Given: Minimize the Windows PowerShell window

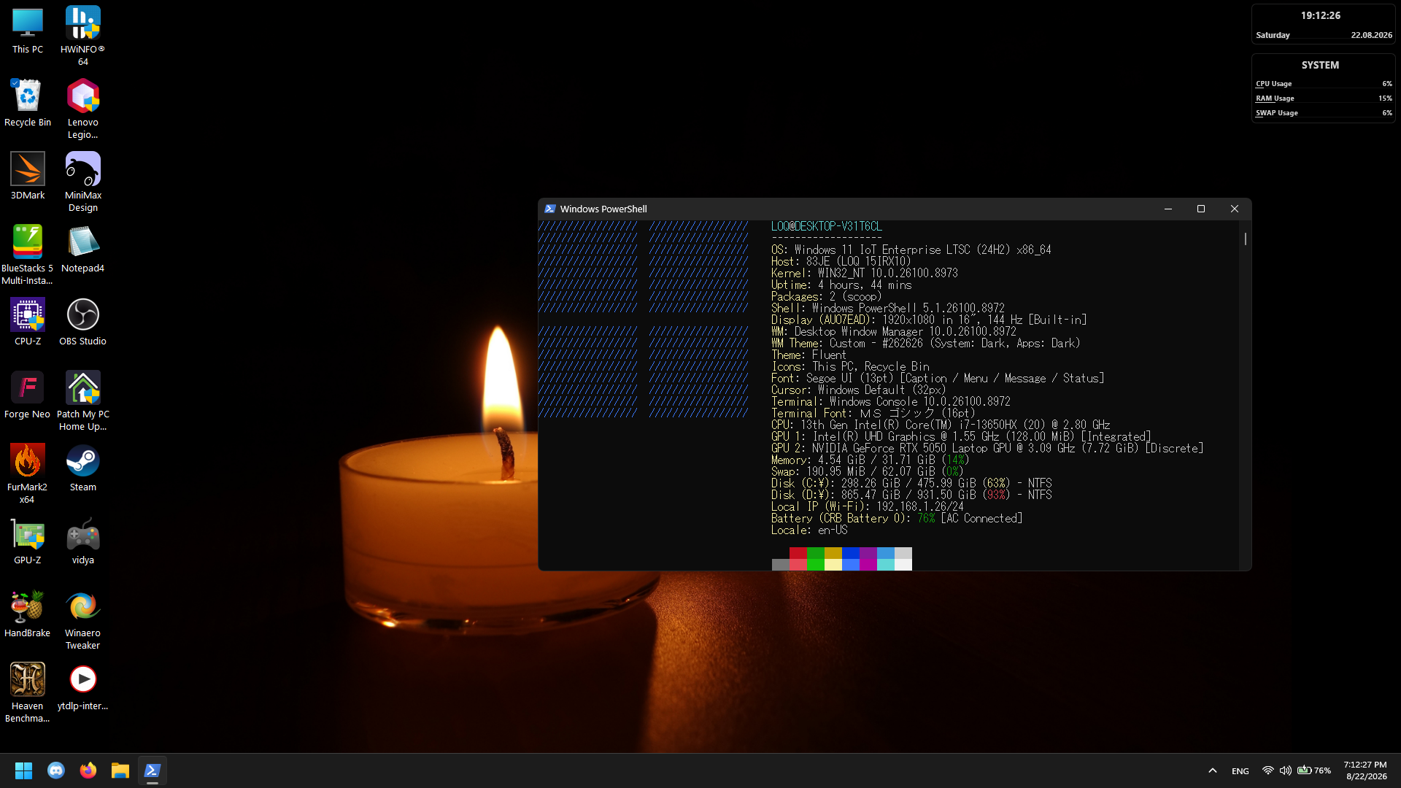Looking at the screenshot, I should [x=1168, y=209].
